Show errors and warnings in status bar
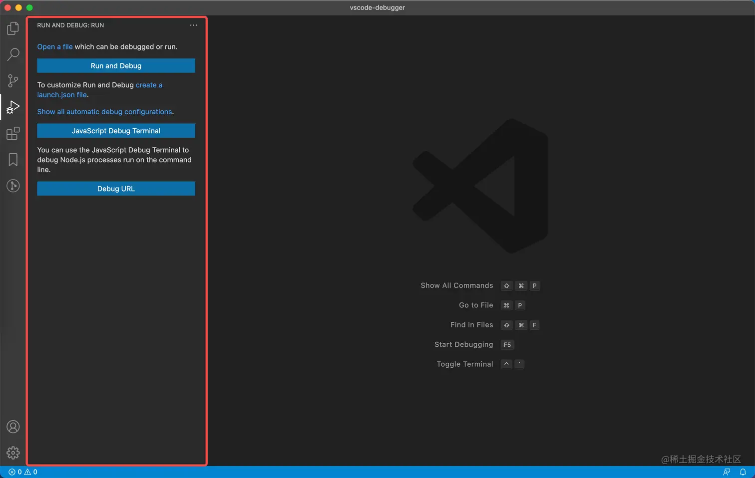The image size is (755, 478). (23, 472)
